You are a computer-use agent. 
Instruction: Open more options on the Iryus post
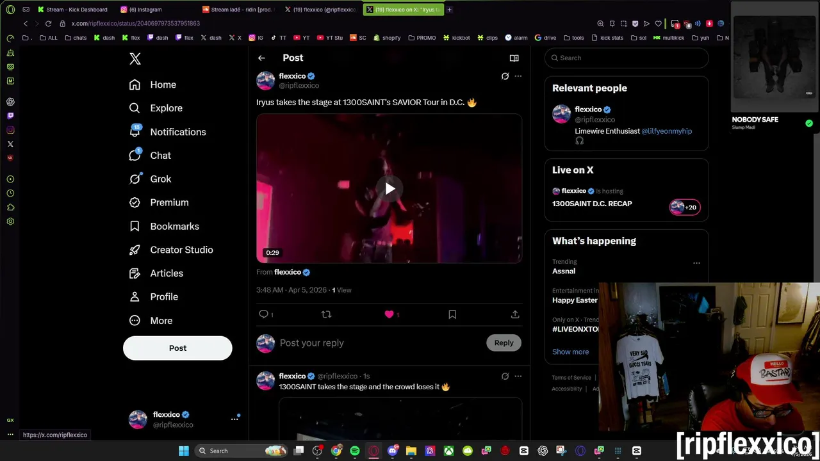click(518, 76)
